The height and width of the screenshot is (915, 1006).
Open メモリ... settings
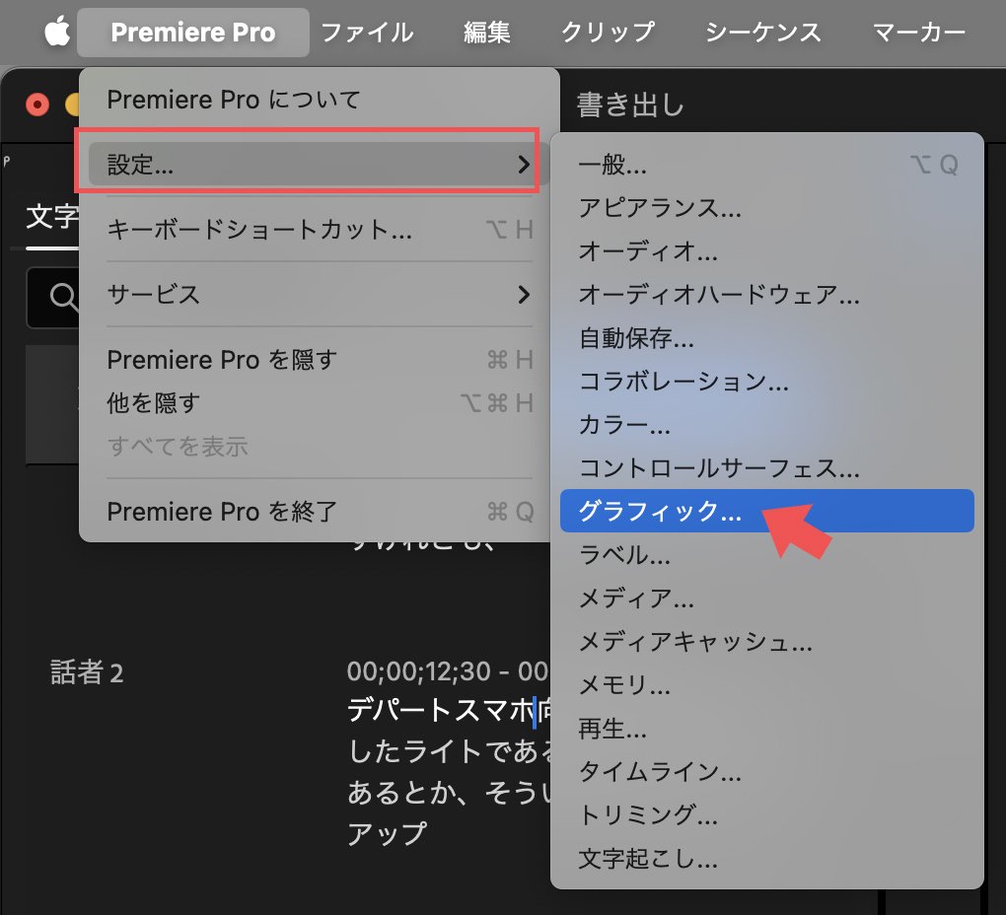[766, 684]
